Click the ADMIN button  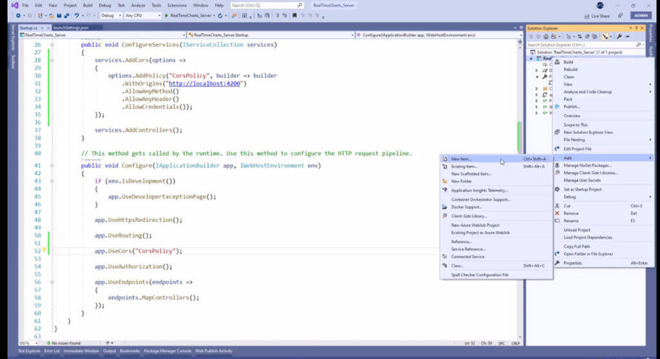point(640,15)
